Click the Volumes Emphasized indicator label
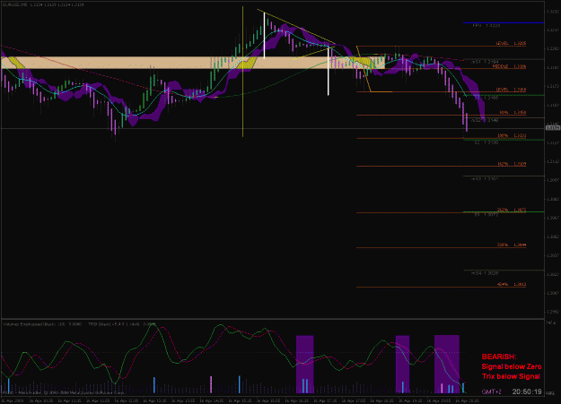Viewport: 561px width, 404px height. tap(42, 324)
